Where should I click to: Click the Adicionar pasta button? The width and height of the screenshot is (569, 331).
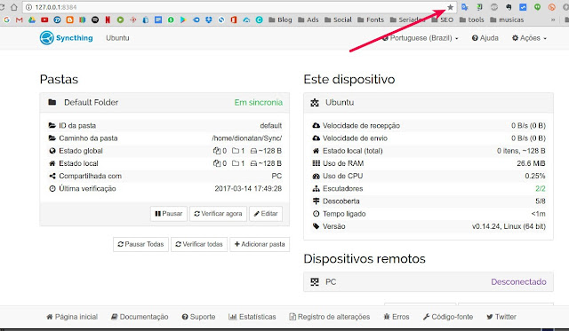tap(260, 244)
